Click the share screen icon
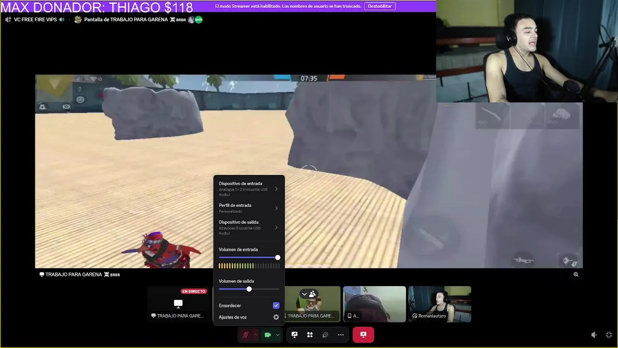This screenshot has width=618, height=348. point(295,334)
